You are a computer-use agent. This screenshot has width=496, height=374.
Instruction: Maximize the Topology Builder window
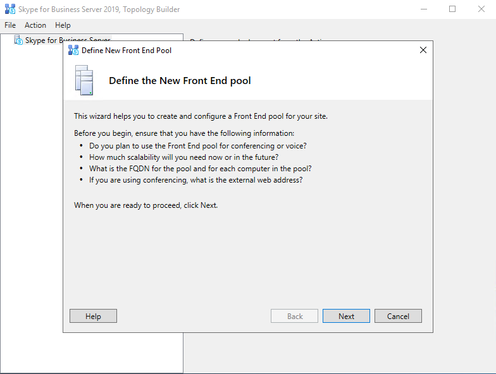click(452, 9)
